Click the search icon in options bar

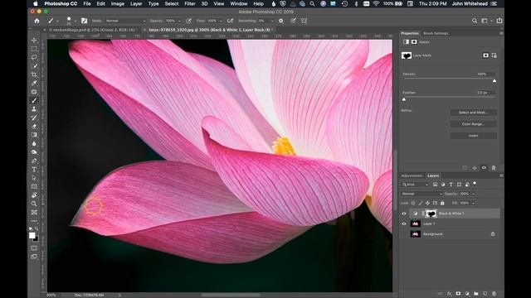point(475,21)
